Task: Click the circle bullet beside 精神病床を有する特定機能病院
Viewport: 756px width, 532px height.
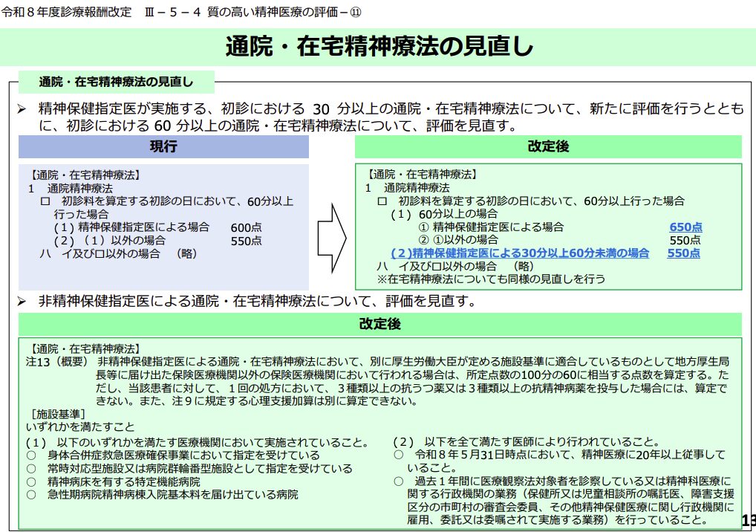Action: pos(30,481)
